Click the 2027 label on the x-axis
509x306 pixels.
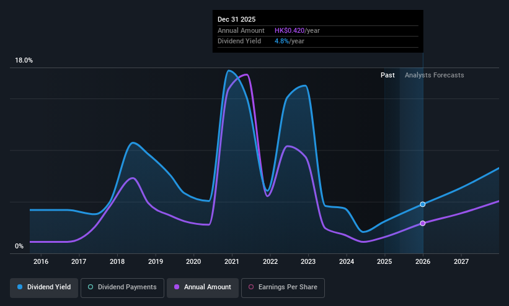(x=461, y=261)
